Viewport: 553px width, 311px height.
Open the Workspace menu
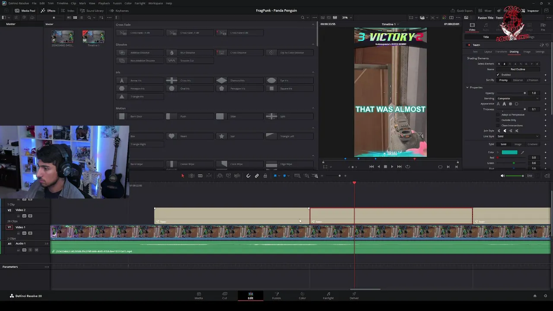coord(156,3)
